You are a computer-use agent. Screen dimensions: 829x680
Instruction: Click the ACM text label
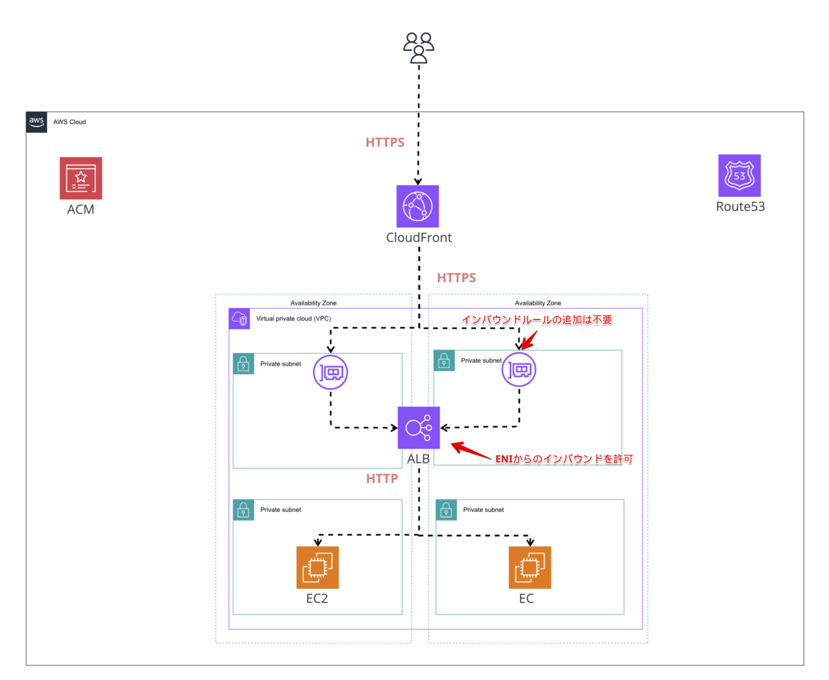(81, 209)
